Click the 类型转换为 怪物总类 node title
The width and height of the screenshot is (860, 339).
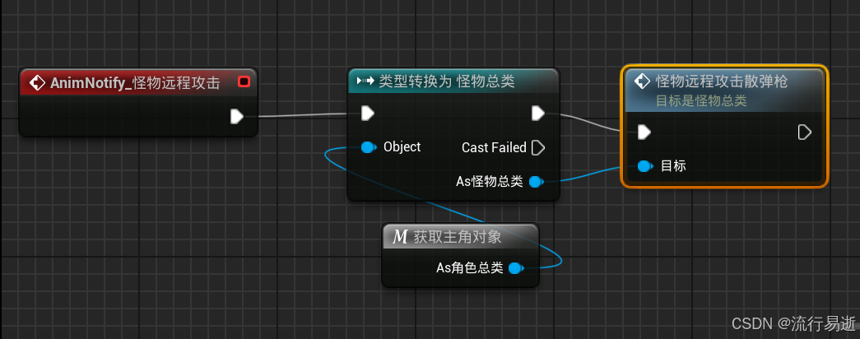[x=446, y=81]
